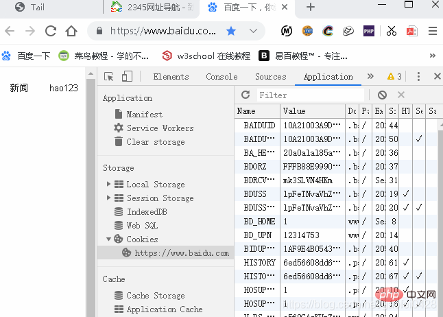Open a new browser tab with plus

point(311,7)
